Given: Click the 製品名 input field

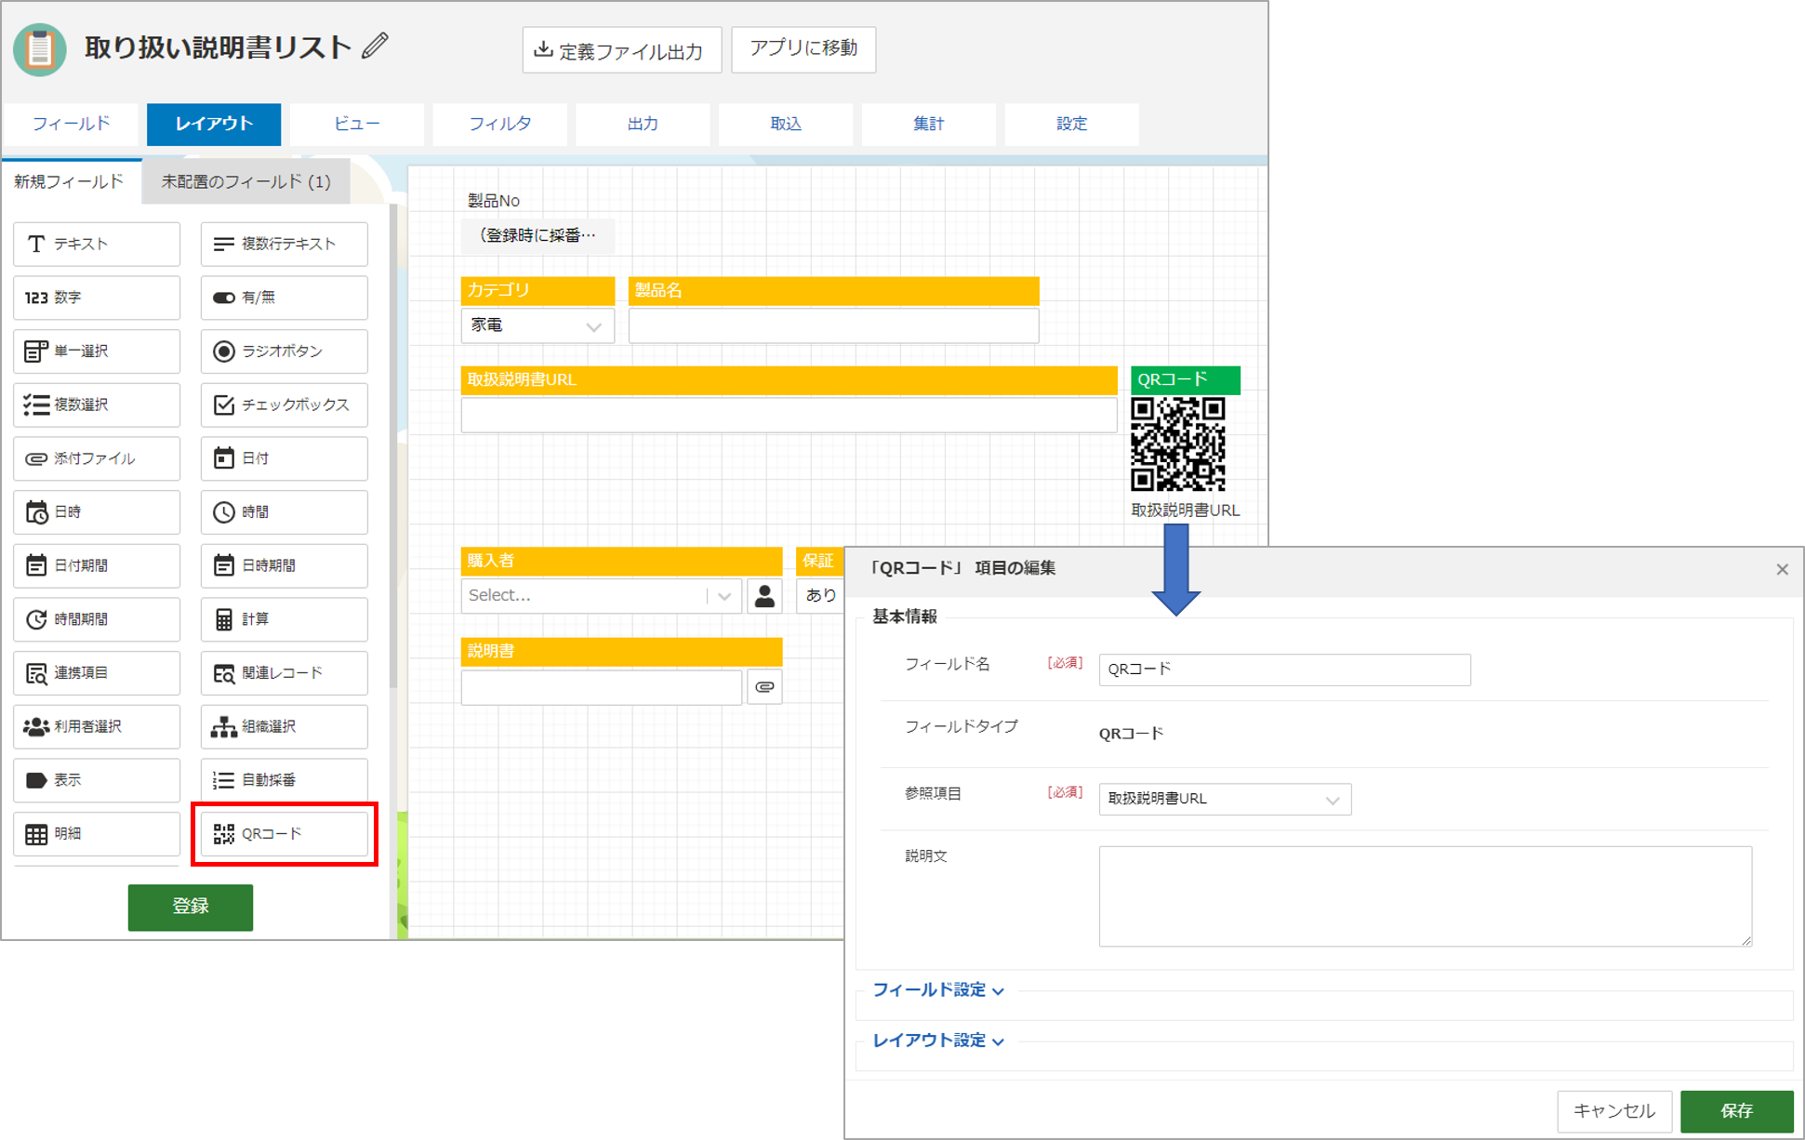Looking at the screenshot, I should [834, 326].
